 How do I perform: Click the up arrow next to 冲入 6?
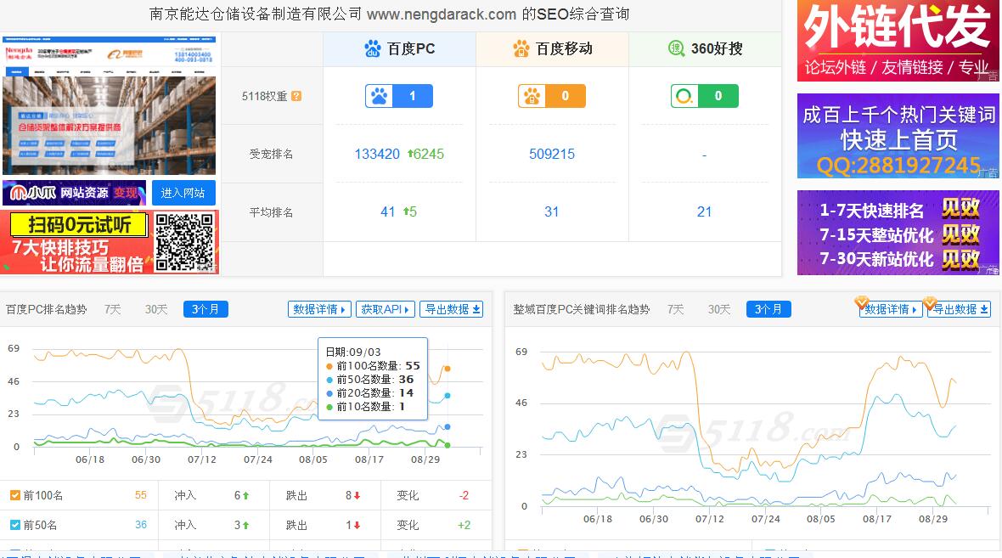point(246,495)
